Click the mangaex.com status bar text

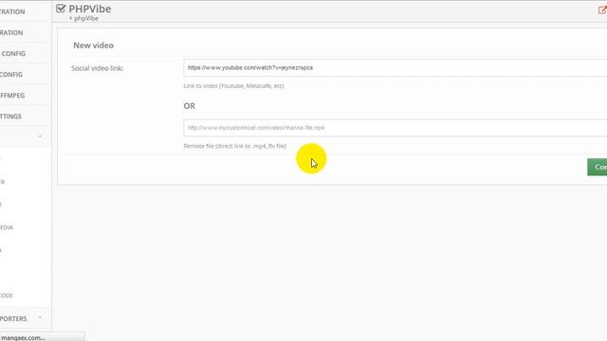pos(23,337)
